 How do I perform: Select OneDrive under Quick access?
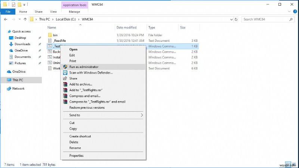[x=21, y=50]
